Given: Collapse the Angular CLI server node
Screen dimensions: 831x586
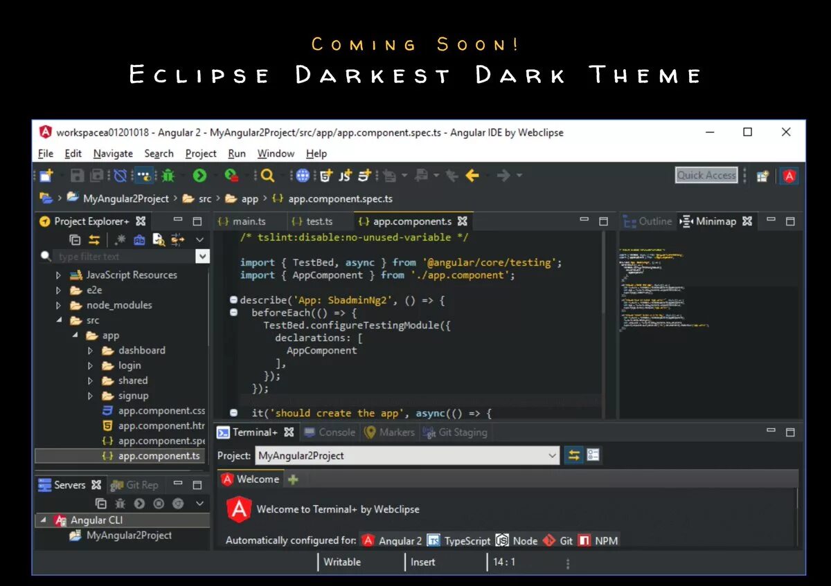Looking at the screenshot, I should [44, 520].
